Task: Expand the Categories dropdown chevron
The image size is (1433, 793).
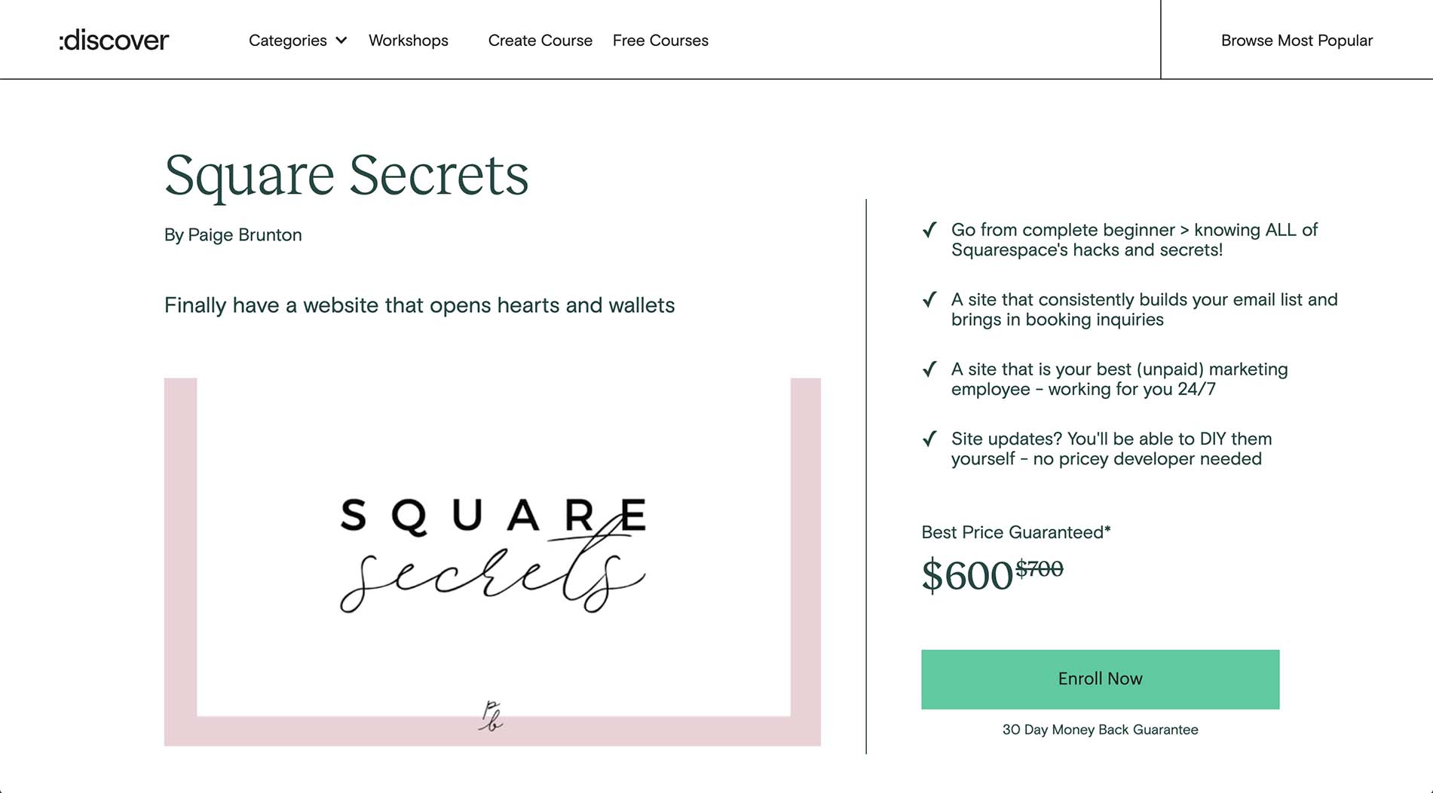Action: click(x=341, y=41)
